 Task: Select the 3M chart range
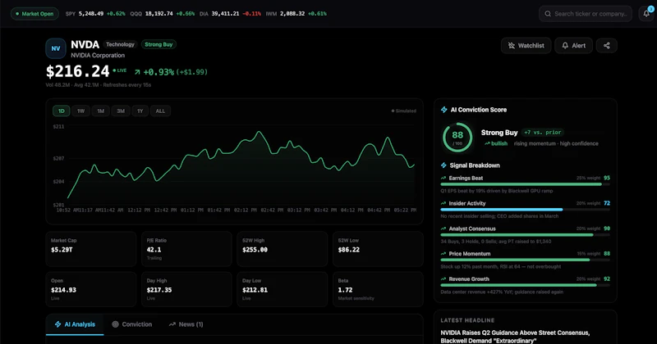coord(121,111)
